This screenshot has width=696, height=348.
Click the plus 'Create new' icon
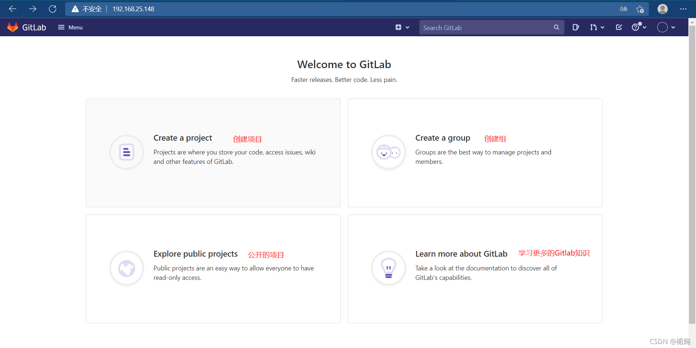tap(398, 27)
